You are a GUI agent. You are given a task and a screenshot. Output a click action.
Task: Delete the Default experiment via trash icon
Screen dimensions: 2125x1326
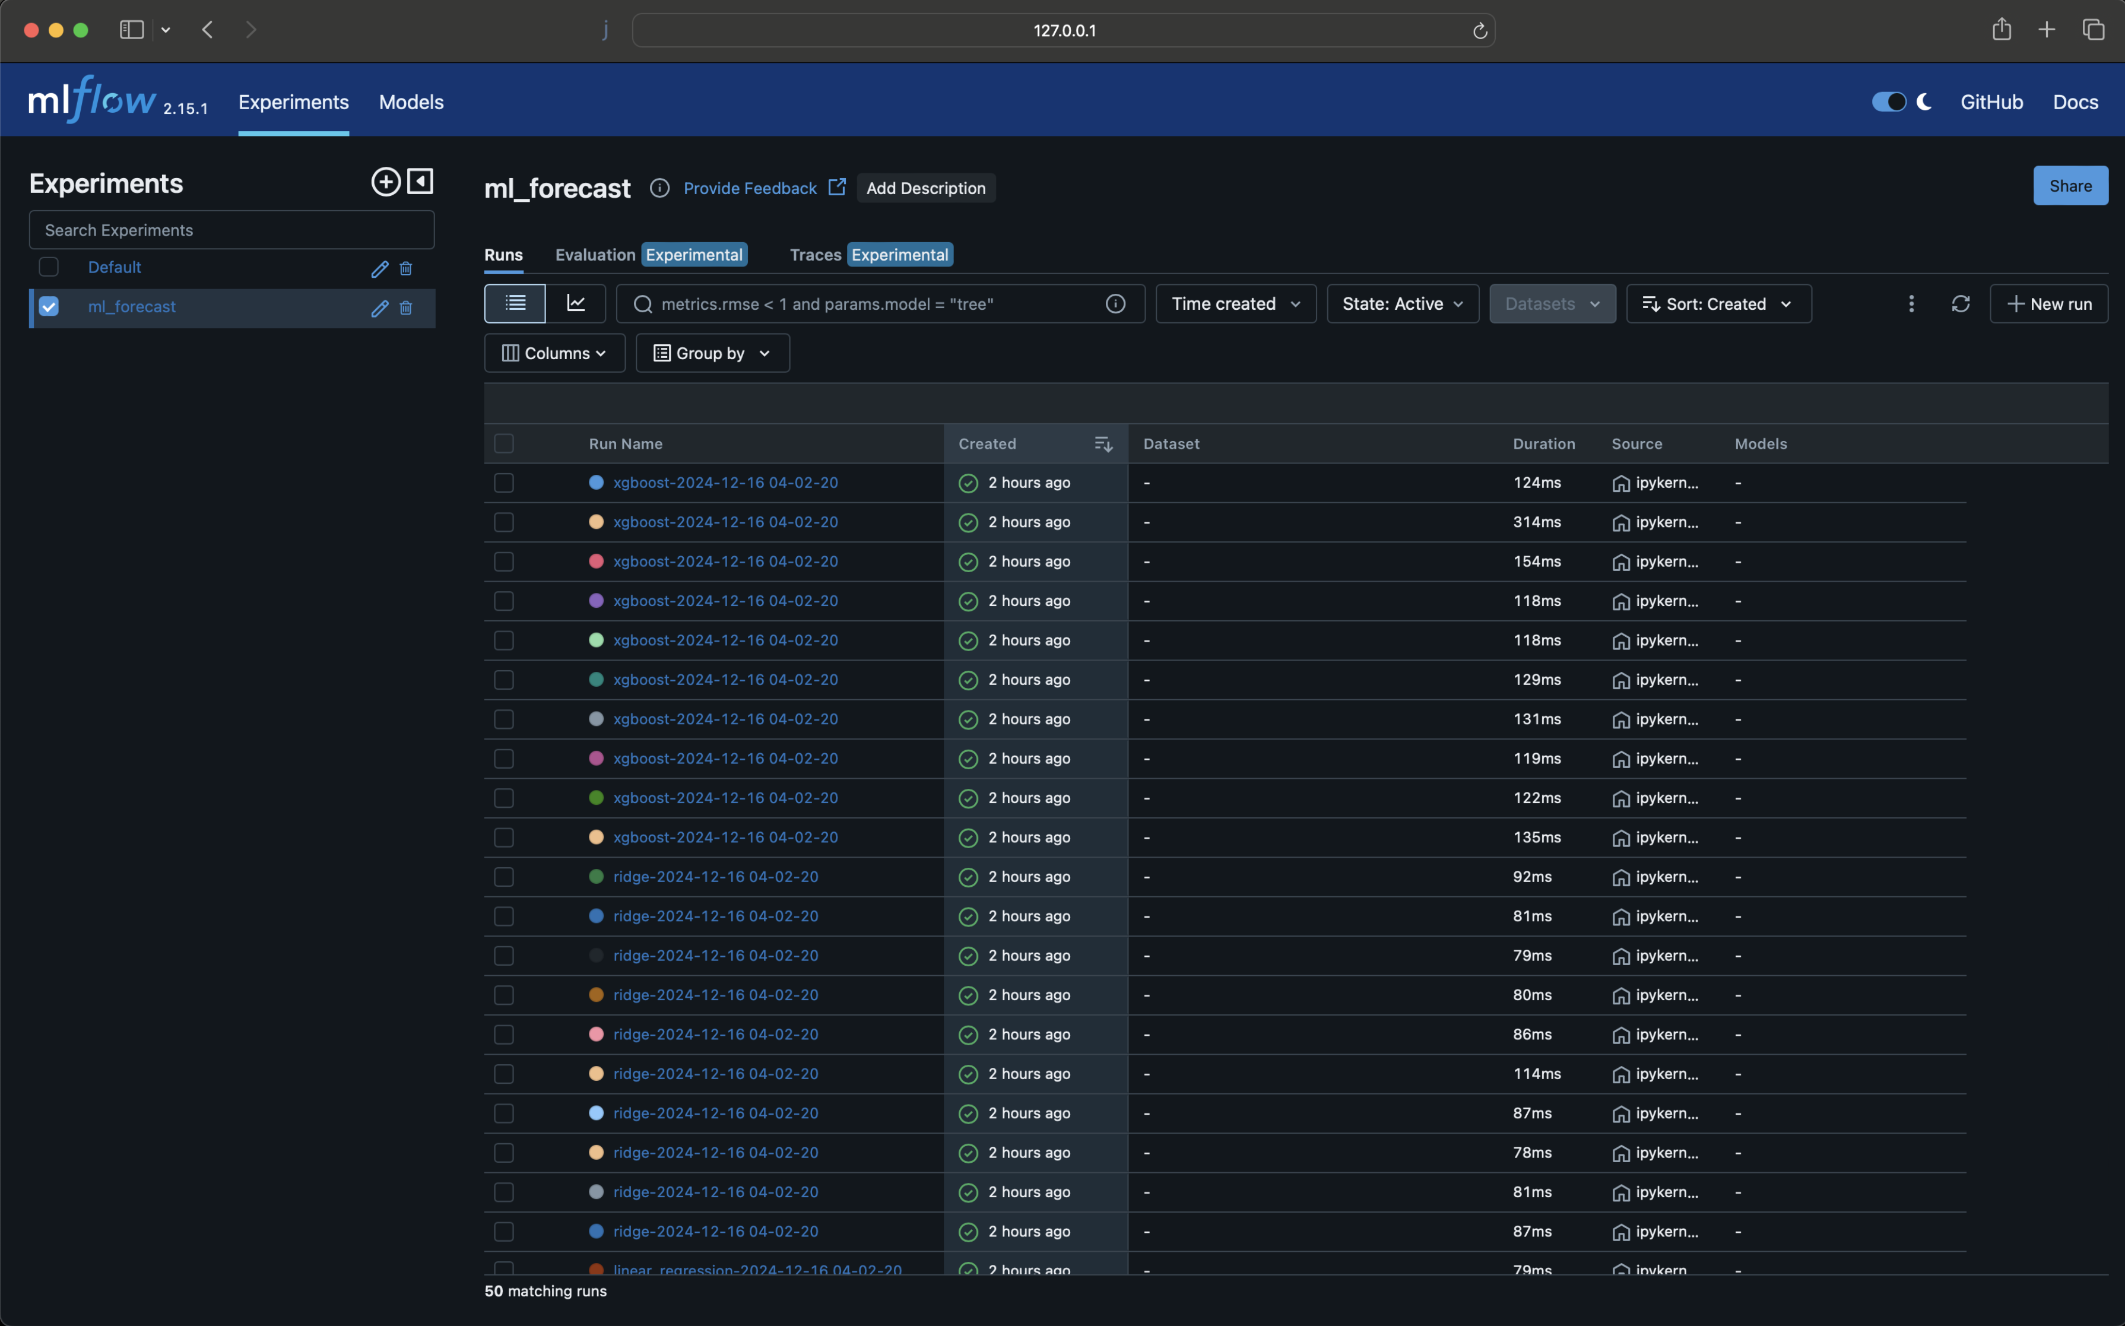coord(406,268)
